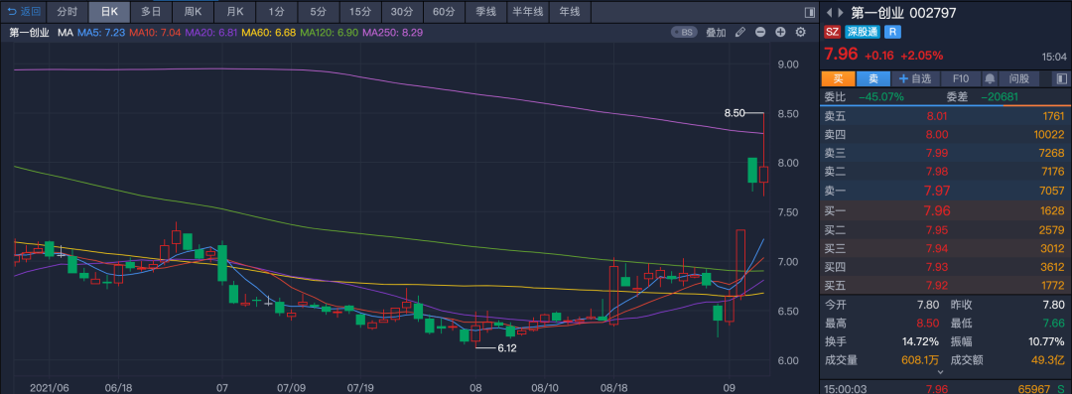1072x394 pixels.
Task: Switch to 分时 intraday tab
Action: 67,12
